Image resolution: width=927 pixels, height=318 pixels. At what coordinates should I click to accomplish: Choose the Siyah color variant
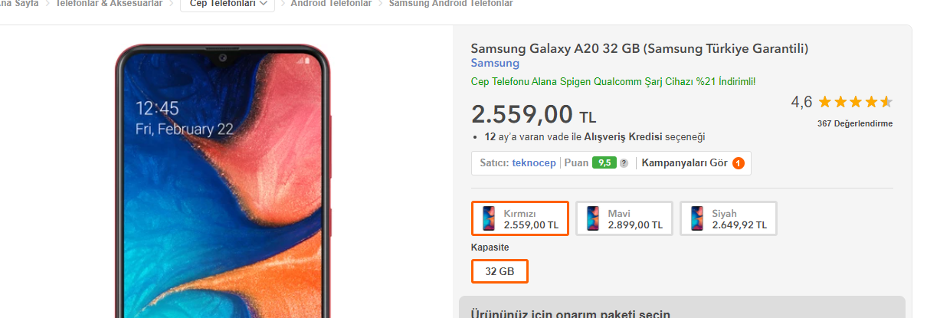point(728,218)
